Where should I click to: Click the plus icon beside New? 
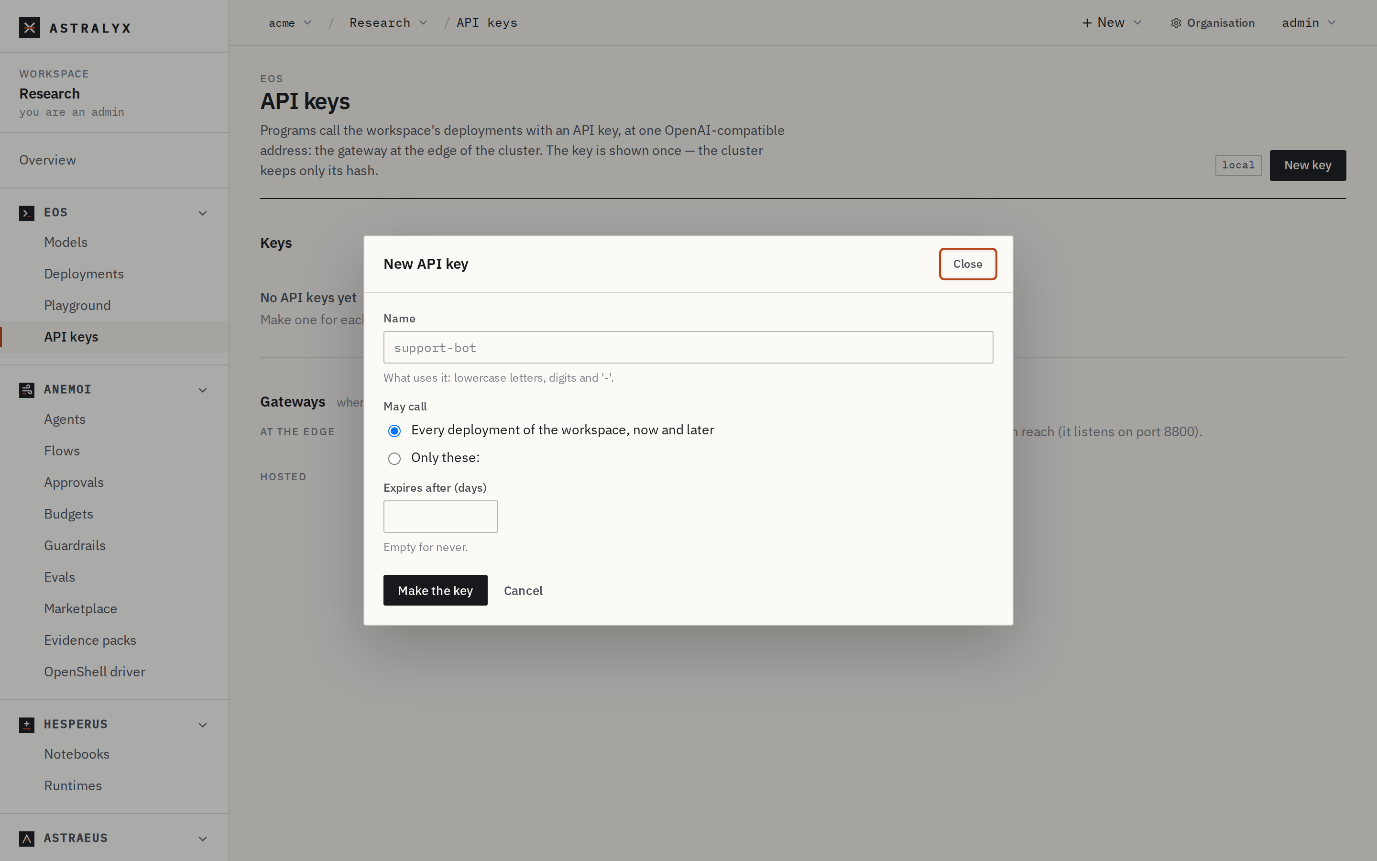point(1087,23)
